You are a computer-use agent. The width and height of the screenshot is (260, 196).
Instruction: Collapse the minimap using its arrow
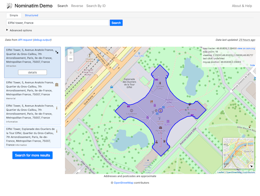tap(251, 166)
